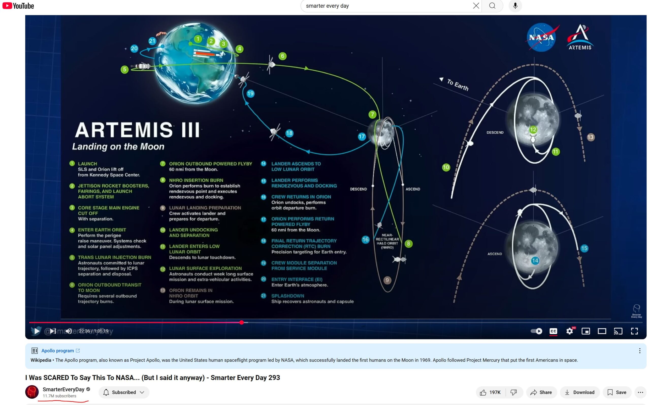The width and height of the screenshot is (650, 405).
Task: Click the video title text
Action: (x=153, y=378)
